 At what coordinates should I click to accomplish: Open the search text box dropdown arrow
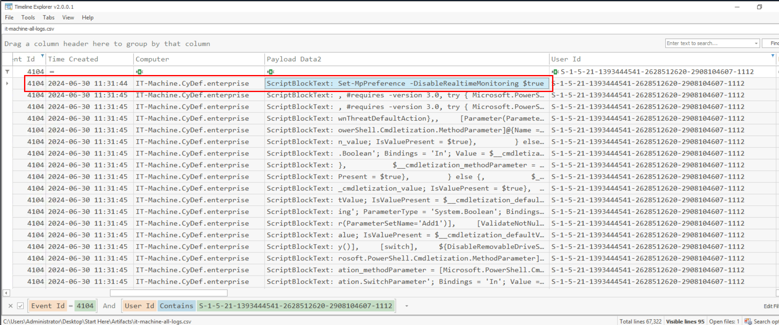point(756,44)
